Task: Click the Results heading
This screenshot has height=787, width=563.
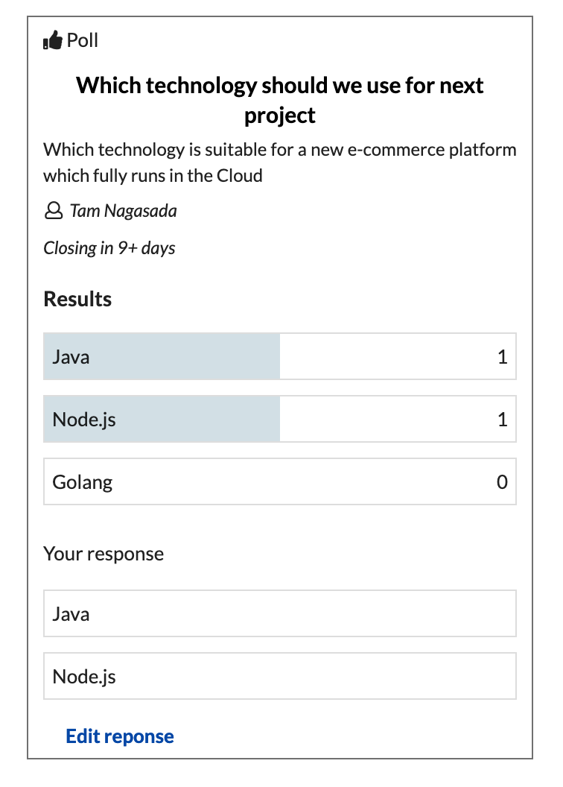Action: tap(77, 300)
